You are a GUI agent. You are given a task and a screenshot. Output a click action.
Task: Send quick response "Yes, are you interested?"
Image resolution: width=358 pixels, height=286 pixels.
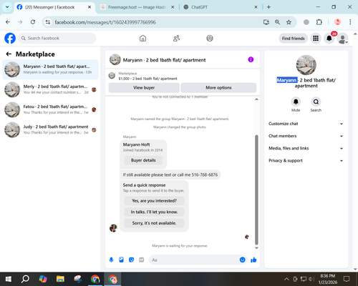pyautogui.click(x=154, y=201)
